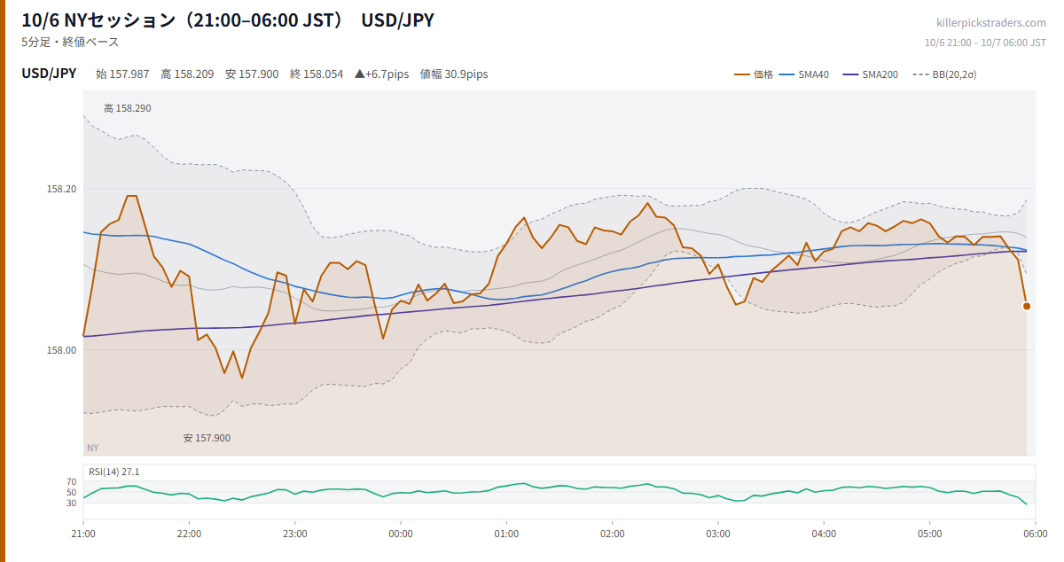Click the RSI 50 level label

pyautogui.click(x=72, y=492)
